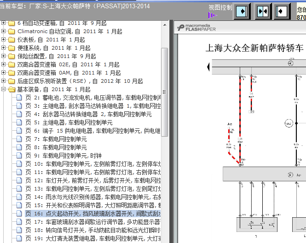Image resolution: width=306 pixels, height=243 pixels.
Task: Select 便捷系统, 自 2011 年 1 月起 folder
Action: [54, 48]
